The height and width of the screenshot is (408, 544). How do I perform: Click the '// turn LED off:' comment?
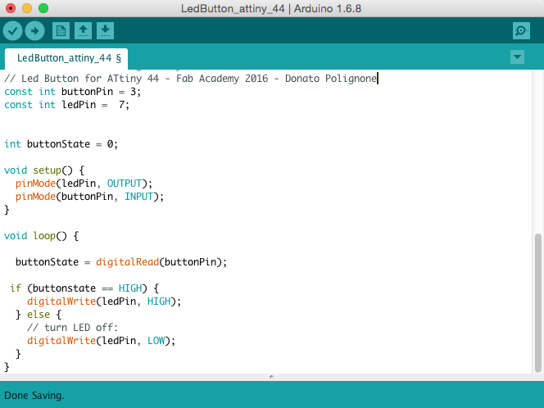[73, 328]
